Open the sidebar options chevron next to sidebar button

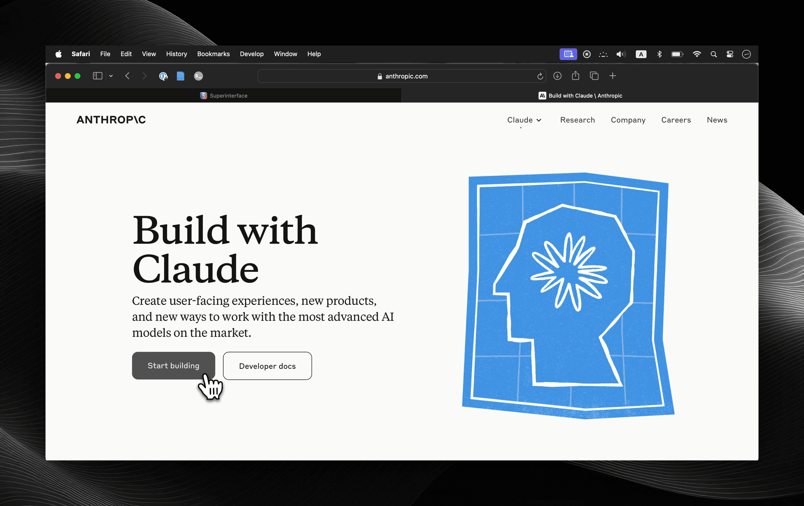click(111, 76)
